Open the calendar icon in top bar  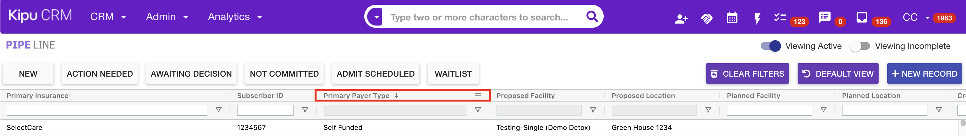coord(732,18)
